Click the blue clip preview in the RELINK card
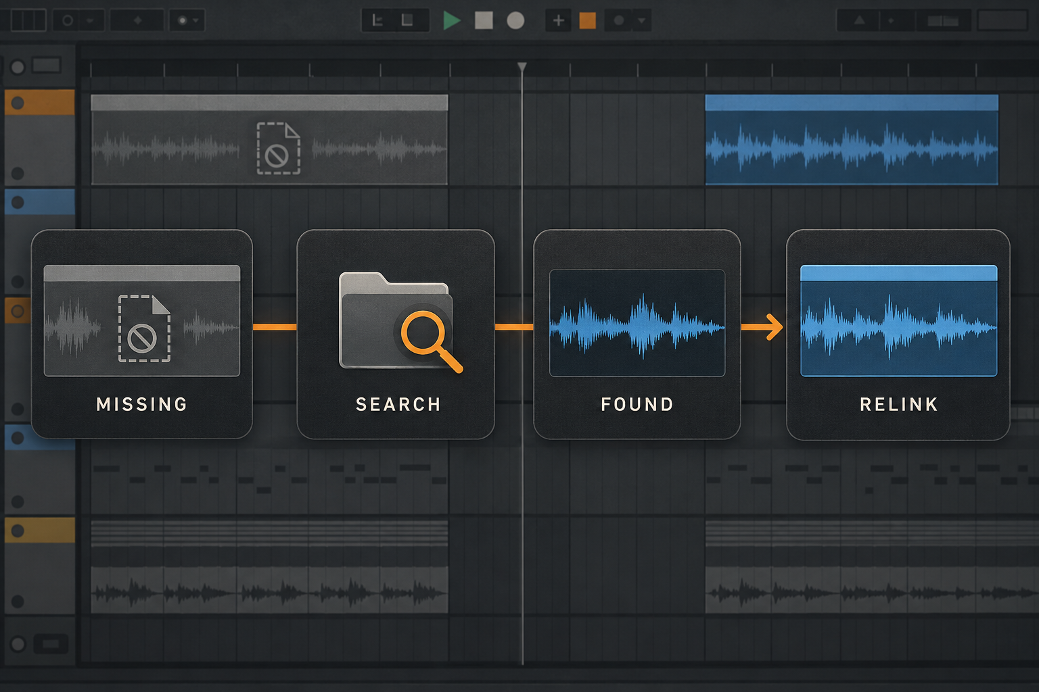Image resolution: width=1039 pixels, height=692 pixels. click(898, 320)
